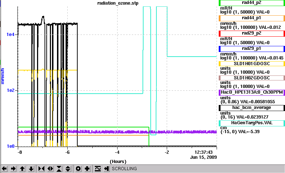Viewport: 285px width, 173px height.
Task: Click the 12:37:43 timestamp label
Action: [203, 152]
